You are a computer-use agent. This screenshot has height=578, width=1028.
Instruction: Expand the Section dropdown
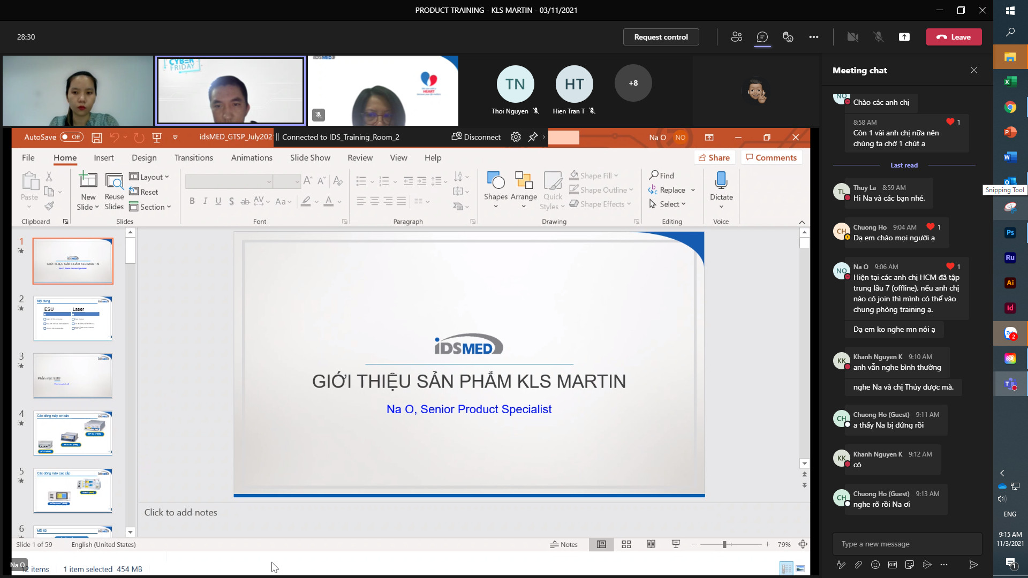click(150, 207)
